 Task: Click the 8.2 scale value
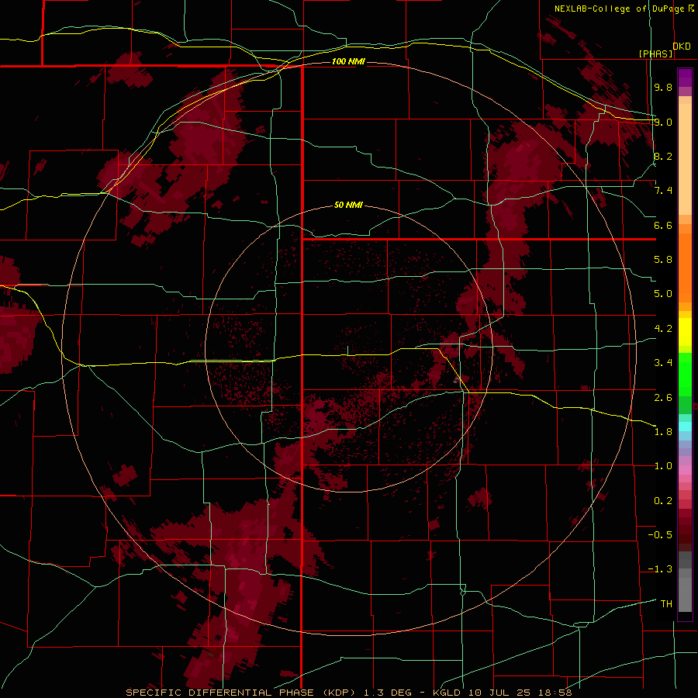(x=663, y=157)
